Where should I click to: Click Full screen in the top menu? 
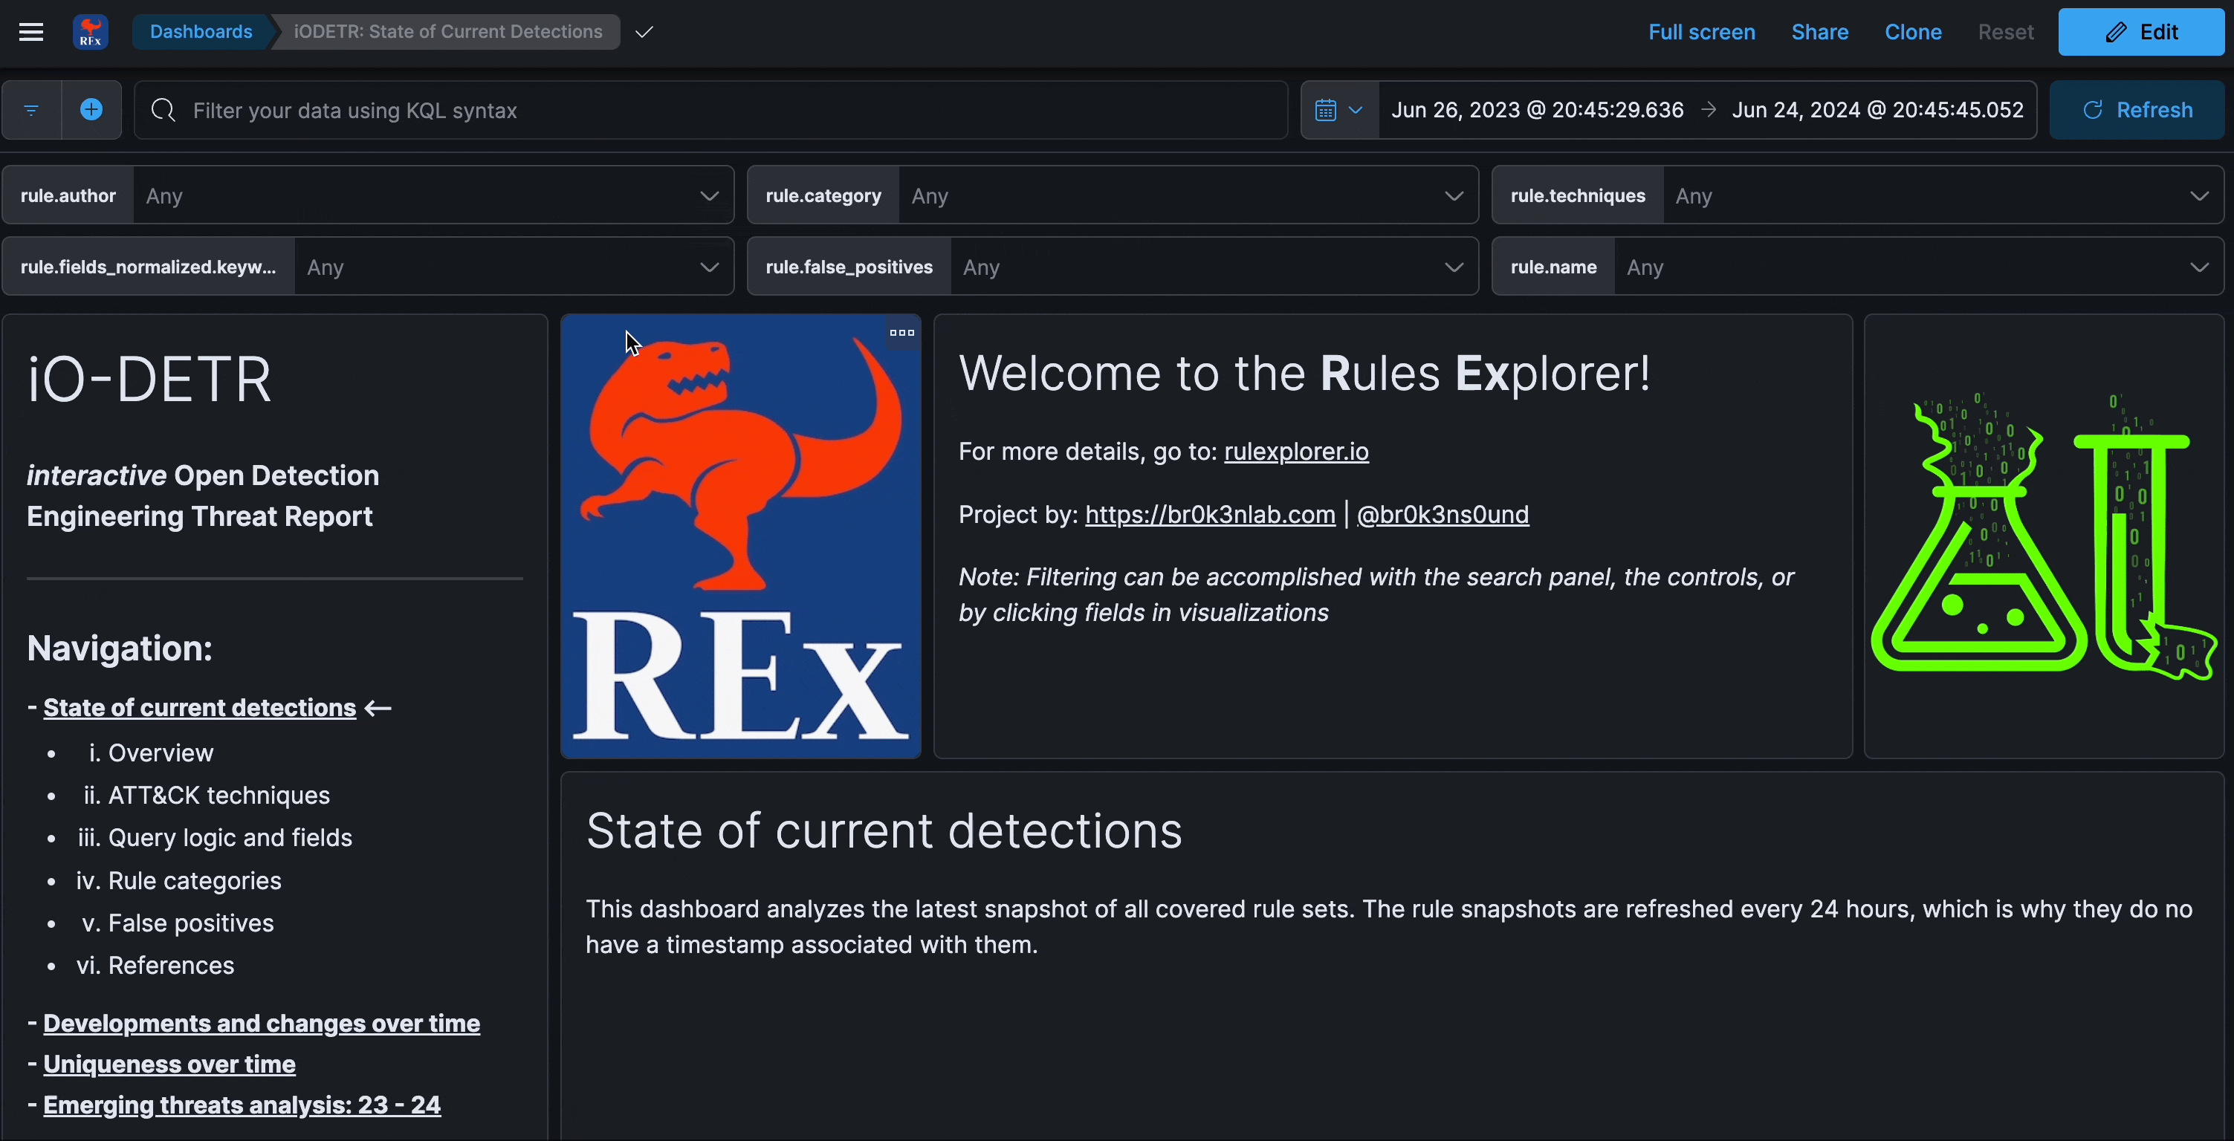tap(1700, 32)
